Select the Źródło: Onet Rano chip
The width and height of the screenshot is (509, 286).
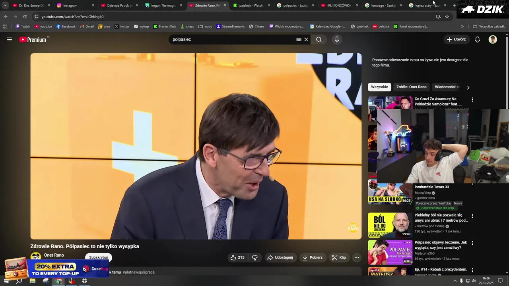pyautogui.click(x=411, y=87)
